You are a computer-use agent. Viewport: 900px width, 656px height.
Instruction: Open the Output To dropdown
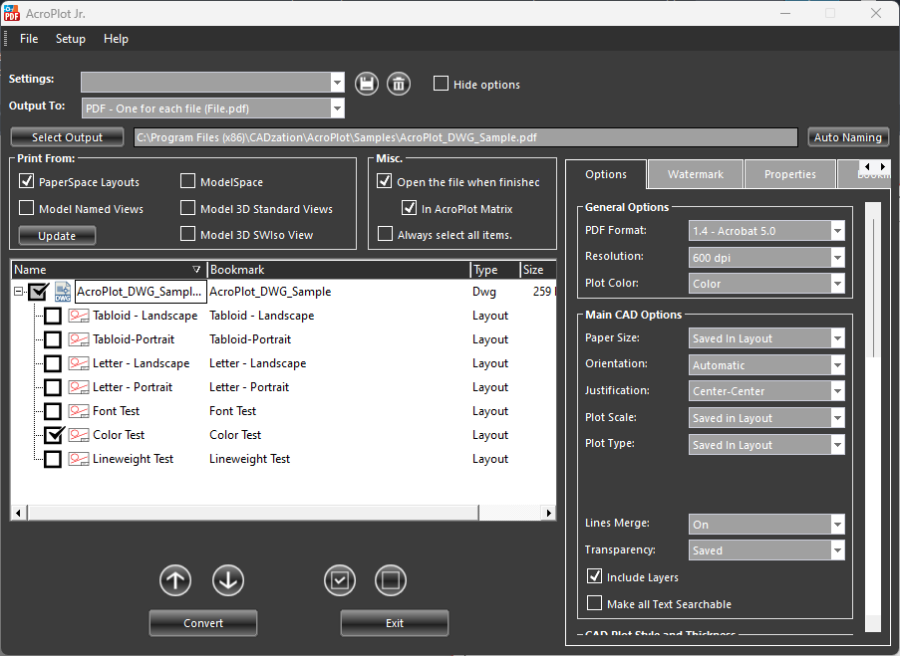[x=338, y=109]
